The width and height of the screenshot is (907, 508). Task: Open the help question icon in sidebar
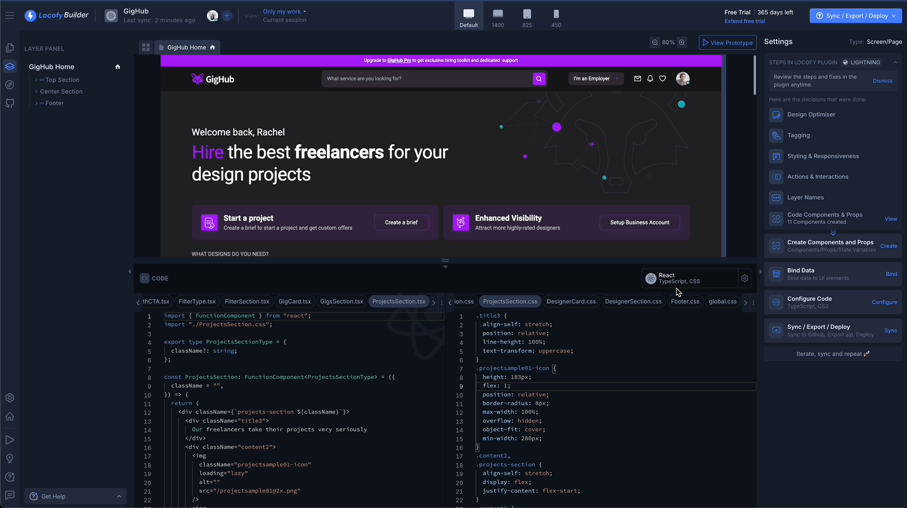tap(10, 477)
